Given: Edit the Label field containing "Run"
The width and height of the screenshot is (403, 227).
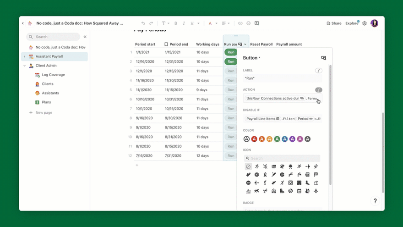Looking at the screenshot, I should coord(283,78).
